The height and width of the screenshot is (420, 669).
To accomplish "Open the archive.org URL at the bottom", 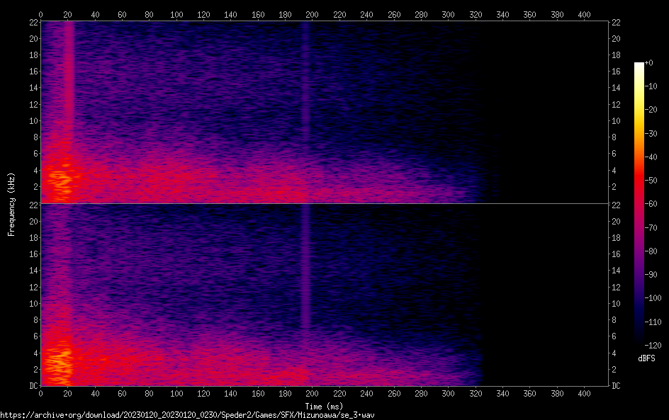I will tap(187, 414).
